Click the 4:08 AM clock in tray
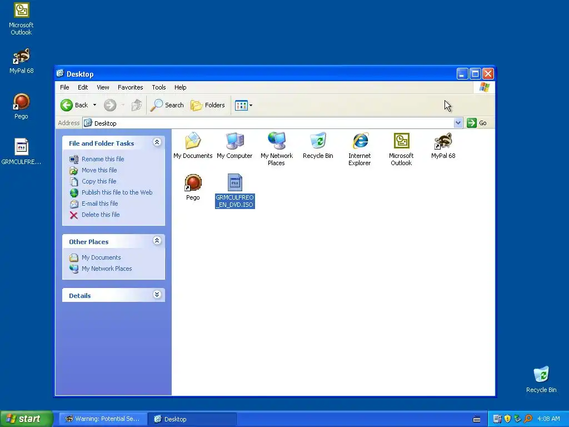The image size is (569, 427). coord(548,419)
